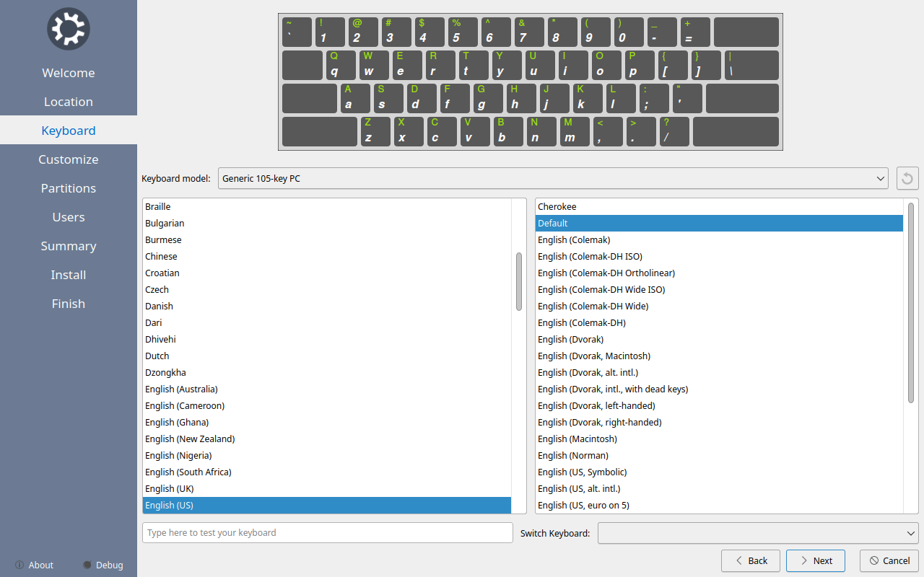The image size is (924, 577).
Task: Select Cherokee variant
Action: (x=719, y=207)
